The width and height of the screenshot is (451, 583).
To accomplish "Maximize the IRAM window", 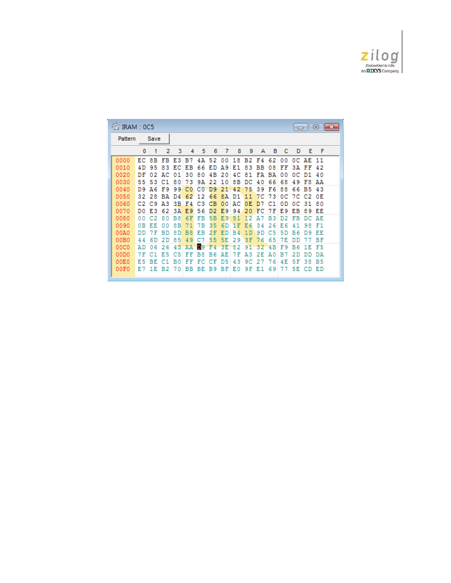I will tap(316, 127).
